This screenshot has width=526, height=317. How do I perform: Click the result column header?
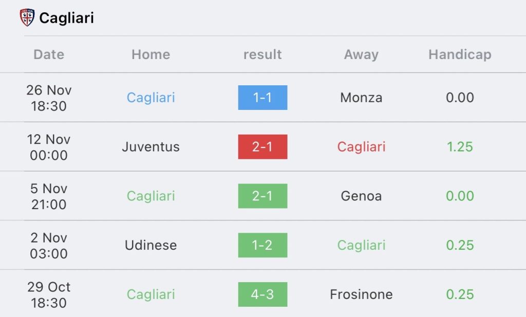coord(262,54)
